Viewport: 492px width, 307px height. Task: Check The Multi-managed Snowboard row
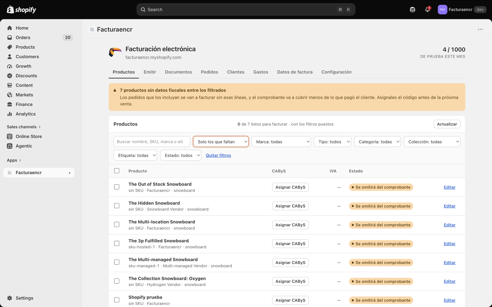pyautogui.click(x=117, y=262)
